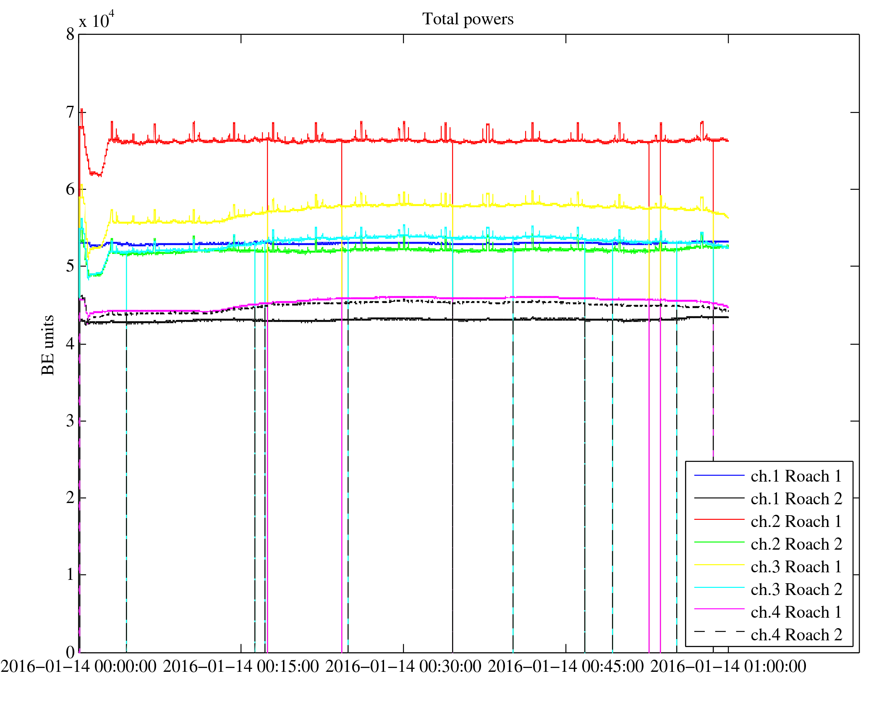Click the ch.2 Roach 1 legend entry

[x=796, y=522]
